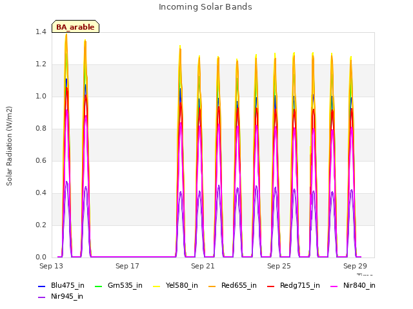Click the 1.2 y-axis tick label
The image size is (413, 309).
[x=41, y=64]
